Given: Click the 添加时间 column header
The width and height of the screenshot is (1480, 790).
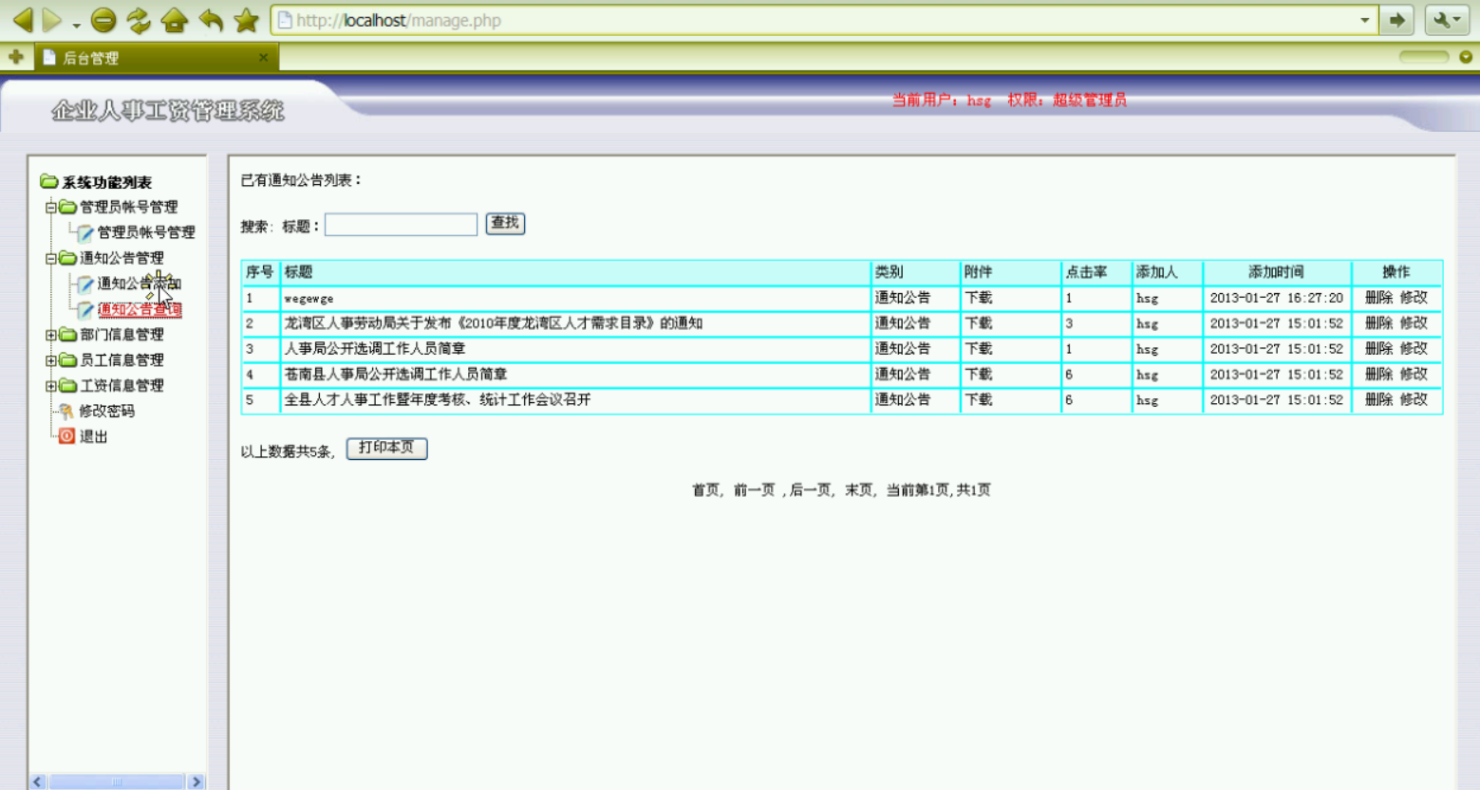Looking at the screenshot, I should point(1276,272).
